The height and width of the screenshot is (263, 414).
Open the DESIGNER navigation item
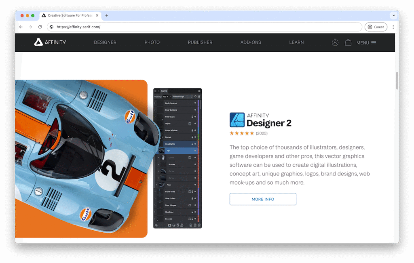[x=105, y=42]
